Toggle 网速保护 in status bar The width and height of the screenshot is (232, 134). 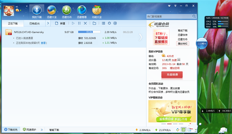(29, 130)
